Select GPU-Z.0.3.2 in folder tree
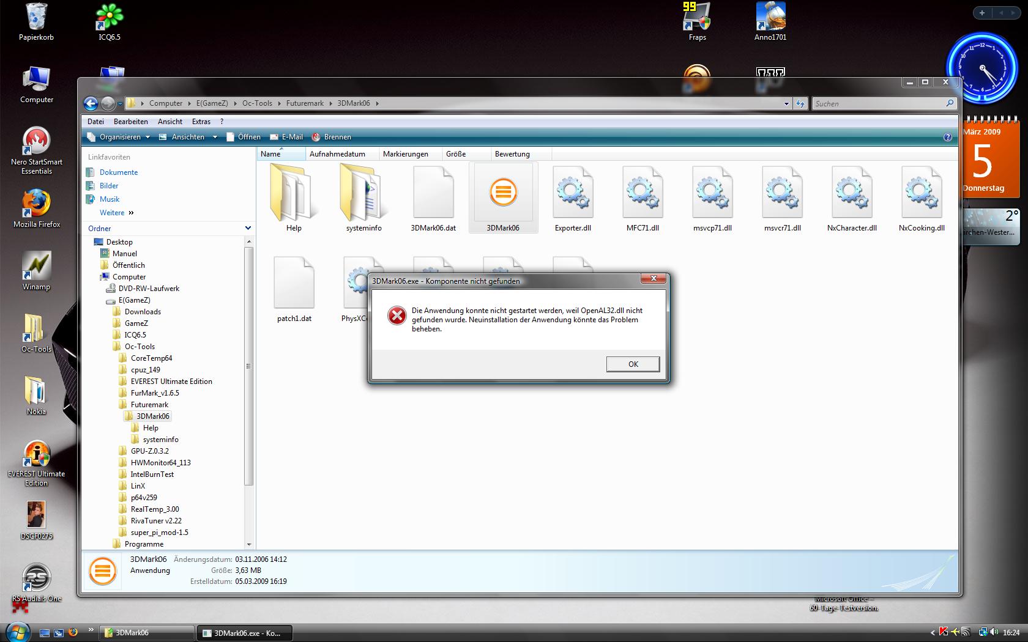 [x=149, y=451]
